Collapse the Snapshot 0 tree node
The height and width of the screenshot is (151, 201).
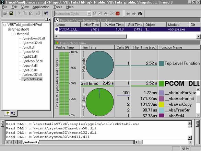coord(9,30)
